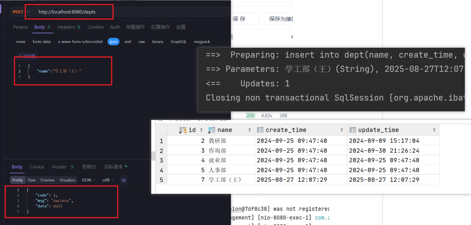
Task: Select the raw body type option
Action: click(141, 42)
